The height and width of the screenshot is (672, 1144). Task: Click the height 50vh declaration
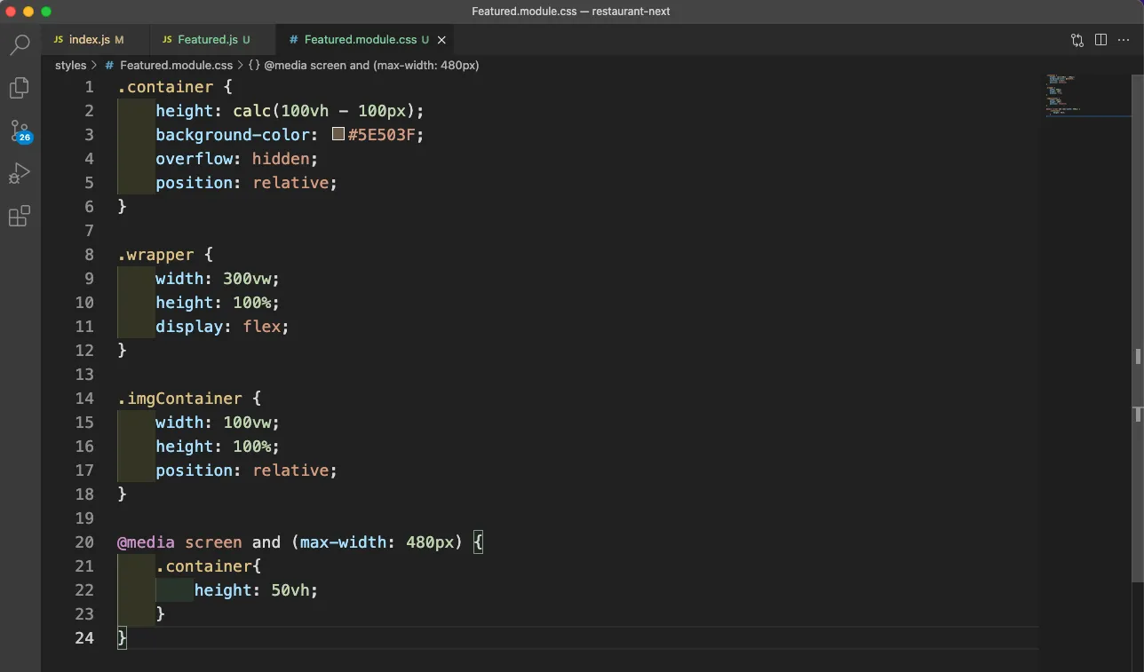tap(256, 590)
